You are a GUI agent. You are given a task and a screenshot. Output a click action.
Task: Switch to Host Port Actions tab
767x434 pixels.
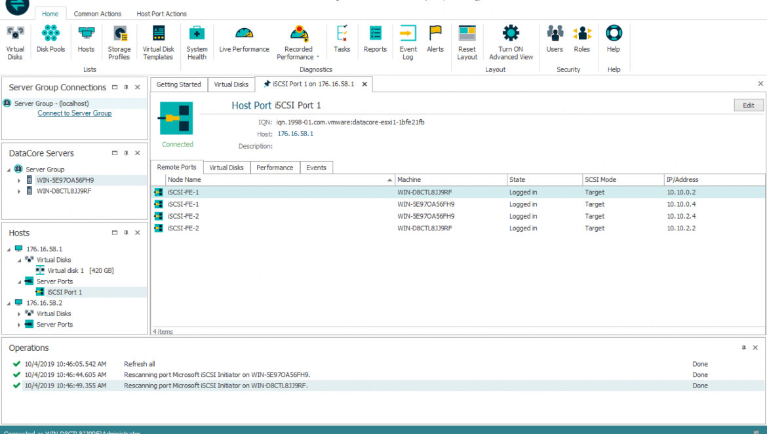pyautogui.click(x=161, y=14)
